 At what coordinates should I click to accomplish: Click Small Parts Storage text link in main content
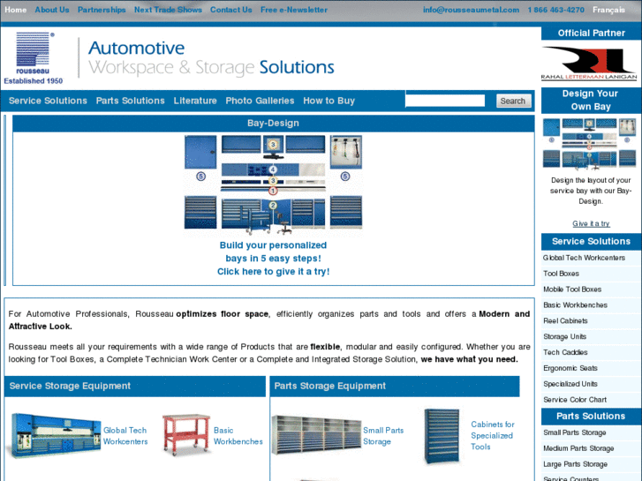point(383,436)
